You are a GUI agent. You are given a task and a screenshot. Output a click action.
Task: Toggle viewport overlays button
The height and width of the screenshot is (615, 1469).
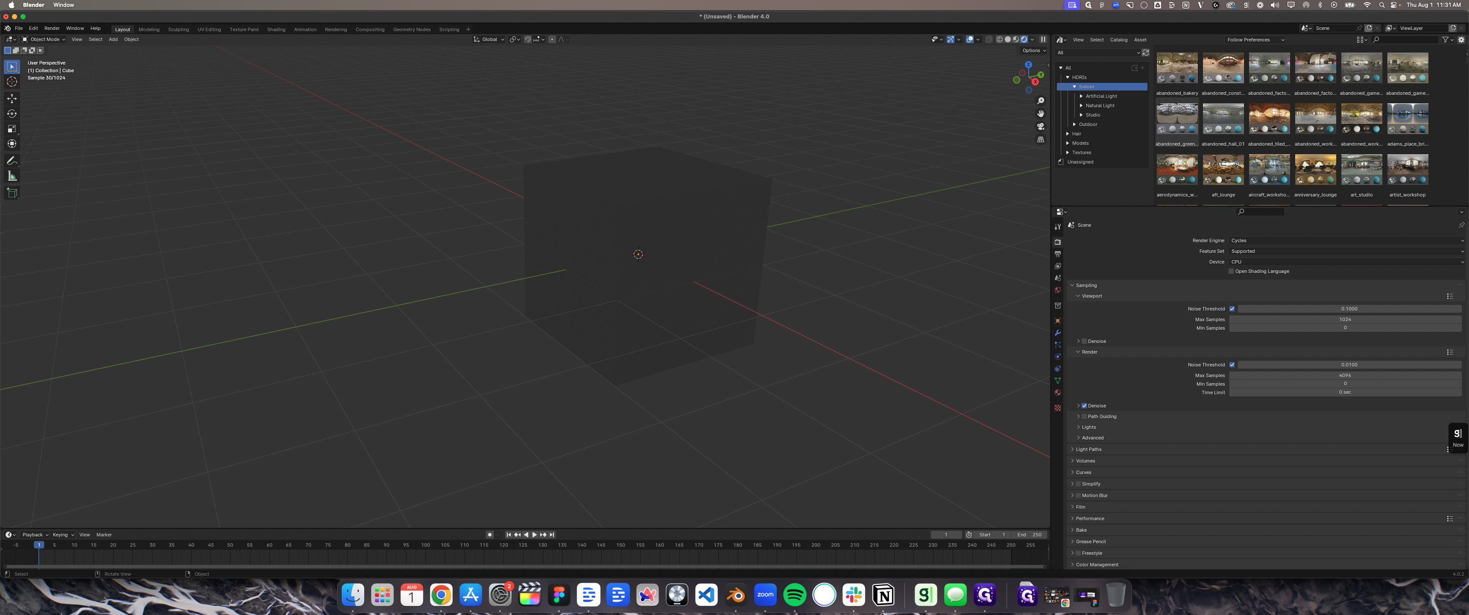pos(970,39)
